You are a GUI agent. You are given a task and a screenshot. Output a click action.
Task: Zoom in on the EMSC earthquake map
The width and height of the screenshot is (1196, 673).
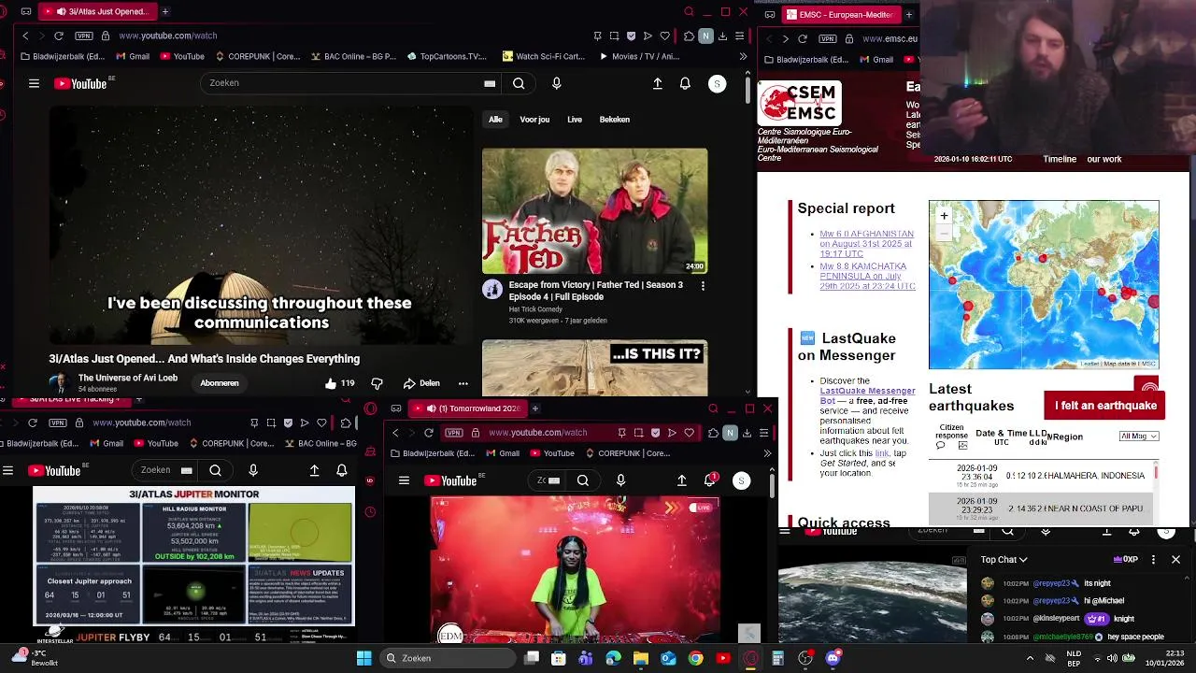[944, 216]
